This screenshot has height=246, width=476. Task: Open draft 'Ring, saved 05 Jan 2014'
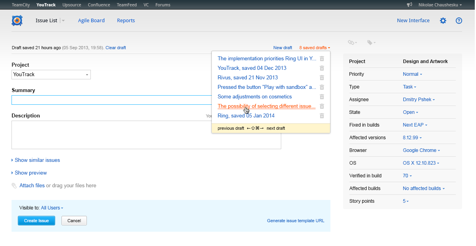[246, 116]
